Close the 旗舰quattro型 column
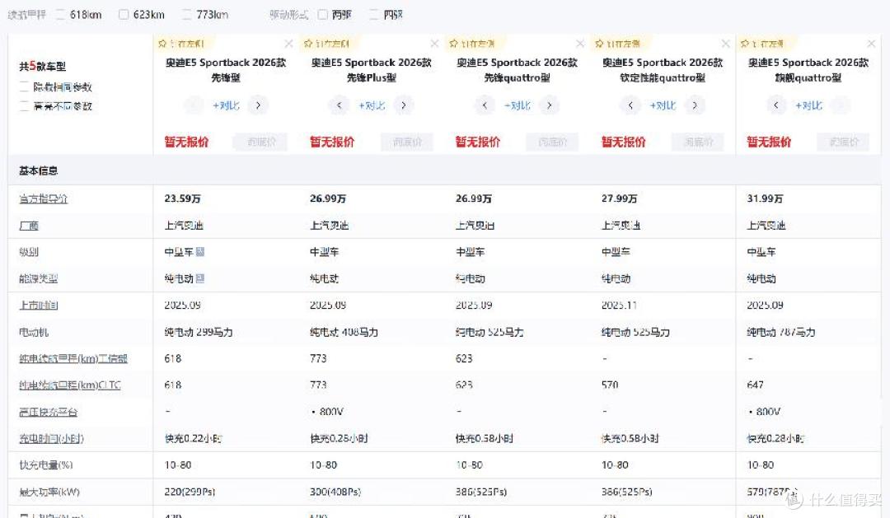This screenshot has width=890, height=518. tap(871, 44)
